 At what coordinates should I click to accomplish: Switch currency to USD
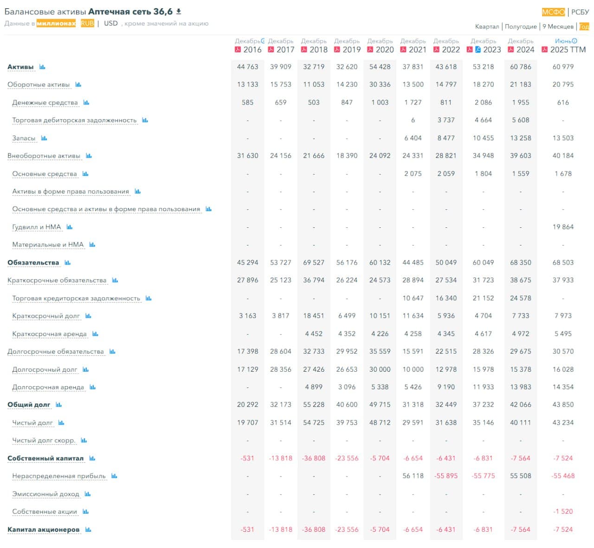click(x=110, y=22)
